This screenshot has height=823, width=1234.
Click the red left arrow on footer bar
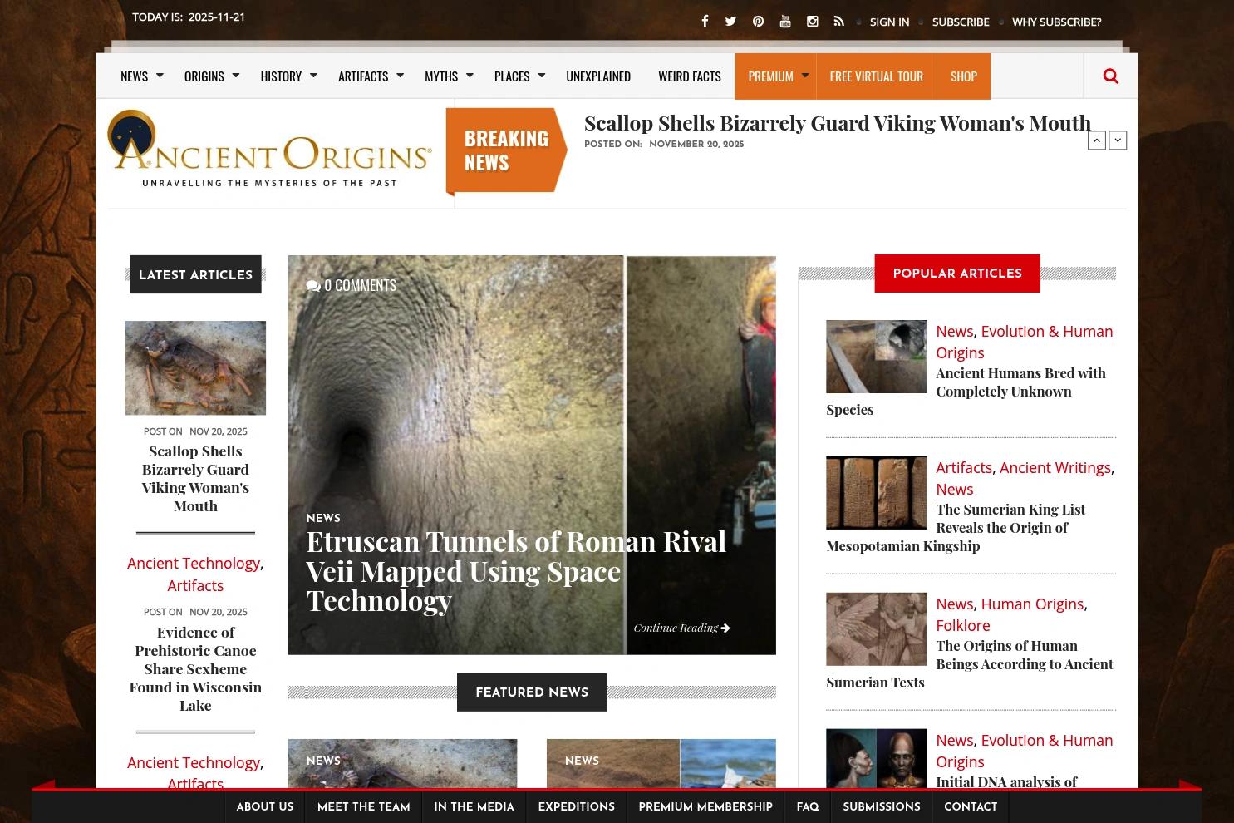coord(44,785)
